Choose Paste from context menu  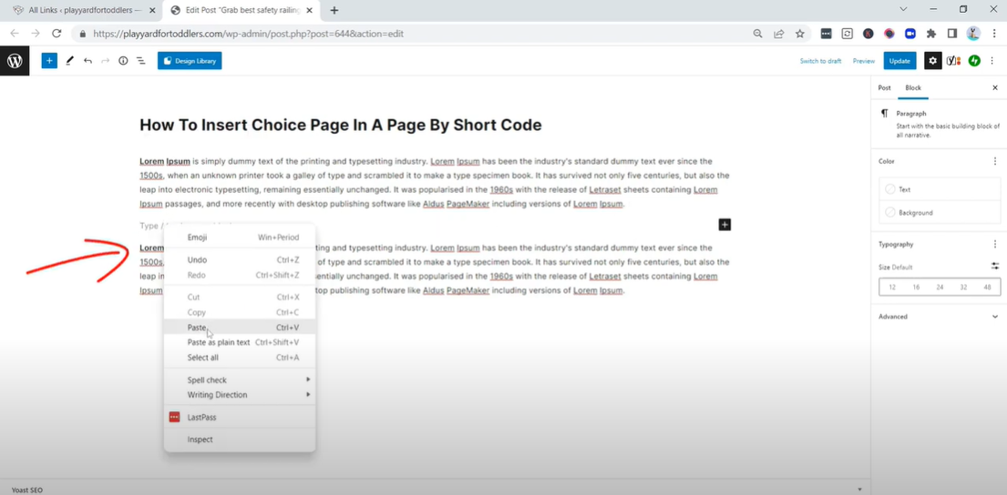point(240,328)
